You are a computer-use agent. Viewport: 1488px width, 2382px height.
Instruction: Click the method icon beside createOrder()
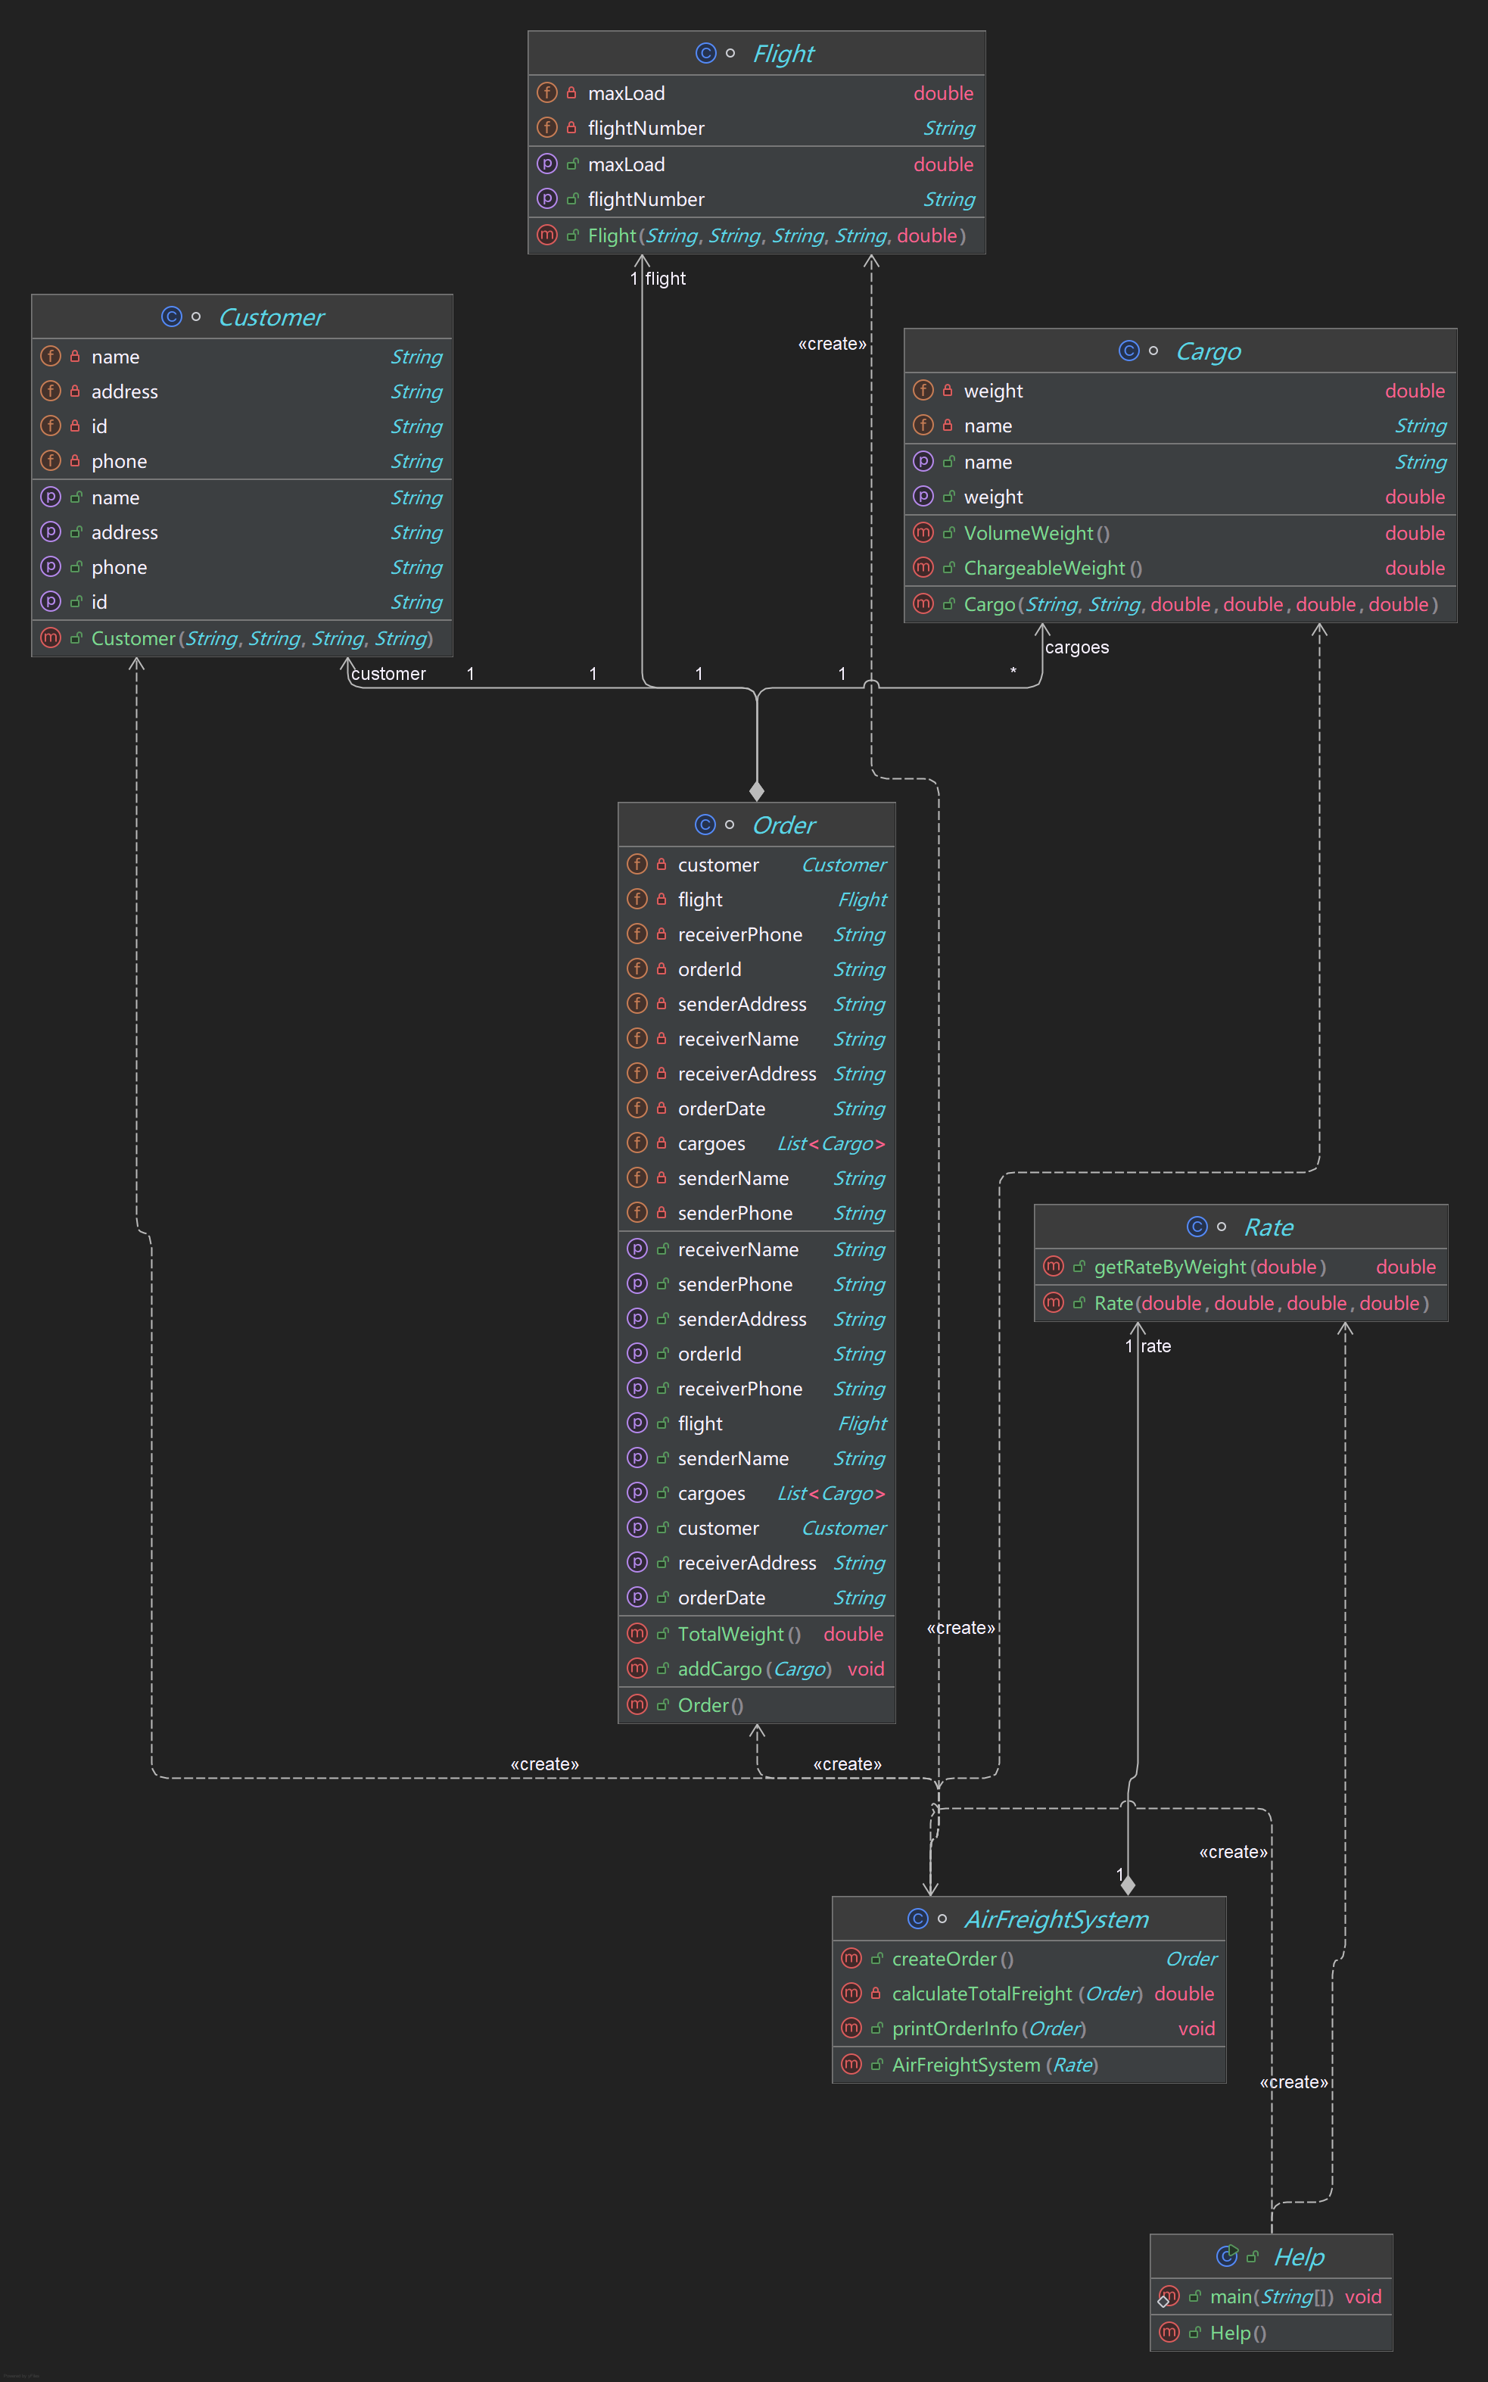click(x=851, y=1959)
